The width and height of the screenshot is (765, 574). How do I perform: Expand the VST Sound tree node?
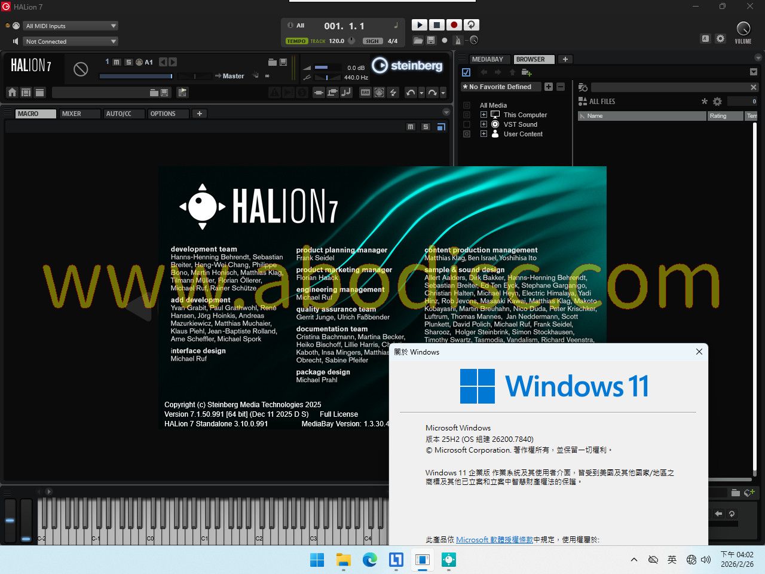(x=484, y=124)
